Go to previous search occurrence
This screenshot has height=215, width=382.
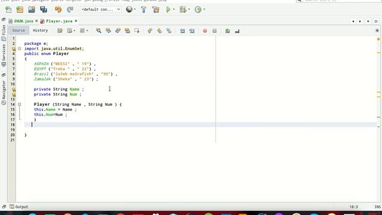pos(108,30)
